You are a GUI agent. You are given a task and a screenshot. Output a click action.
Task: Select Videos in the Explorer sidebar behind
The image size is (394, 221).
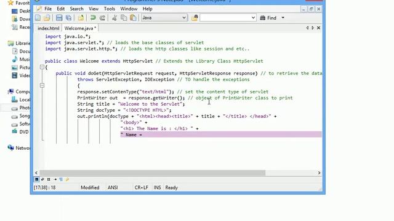[x=21, y=76]
